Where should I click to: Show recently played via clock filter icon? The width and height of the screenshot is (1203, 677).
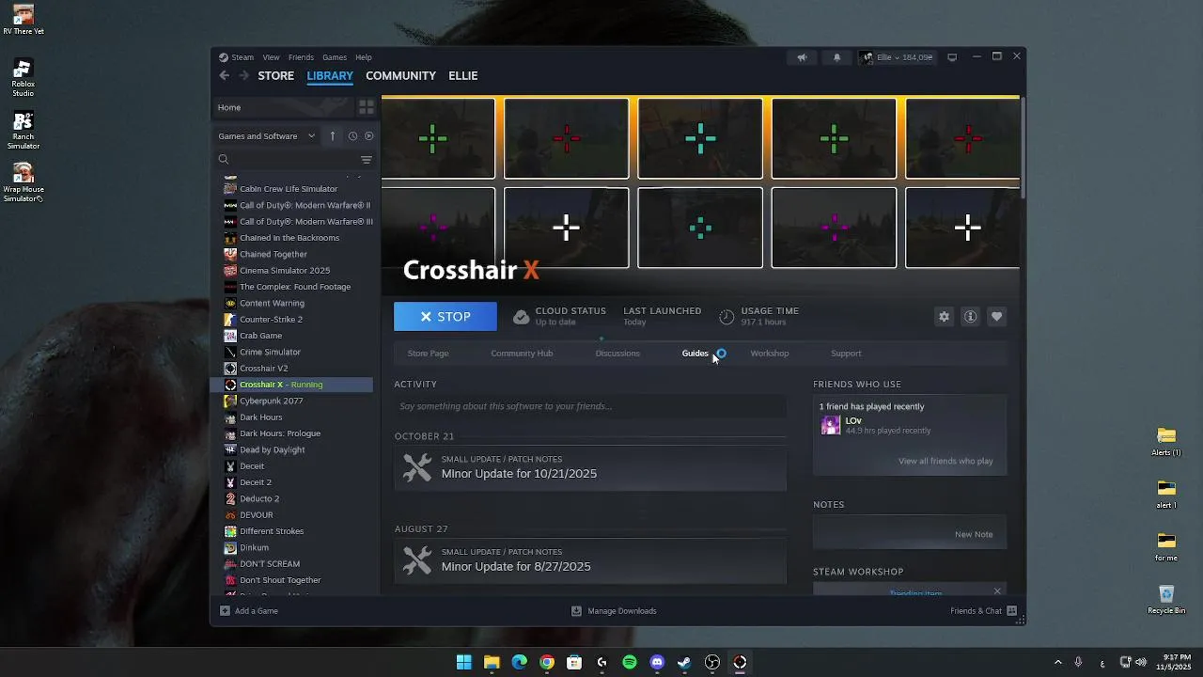click(x=352, y=135)
